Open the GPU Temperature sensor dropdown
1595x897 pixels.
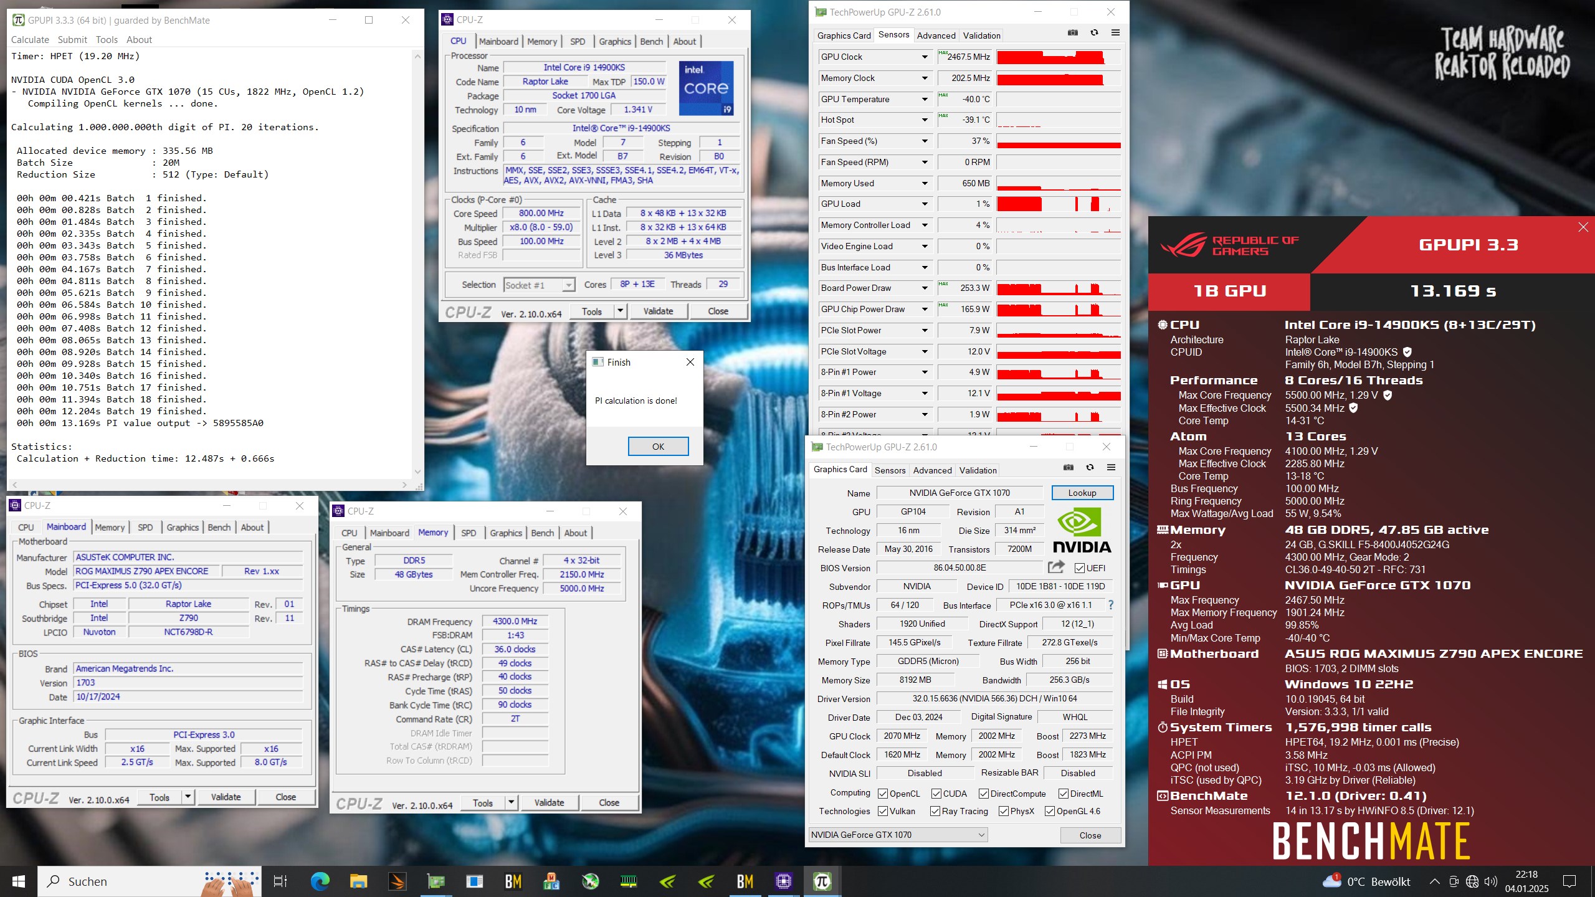click(925, 99)
